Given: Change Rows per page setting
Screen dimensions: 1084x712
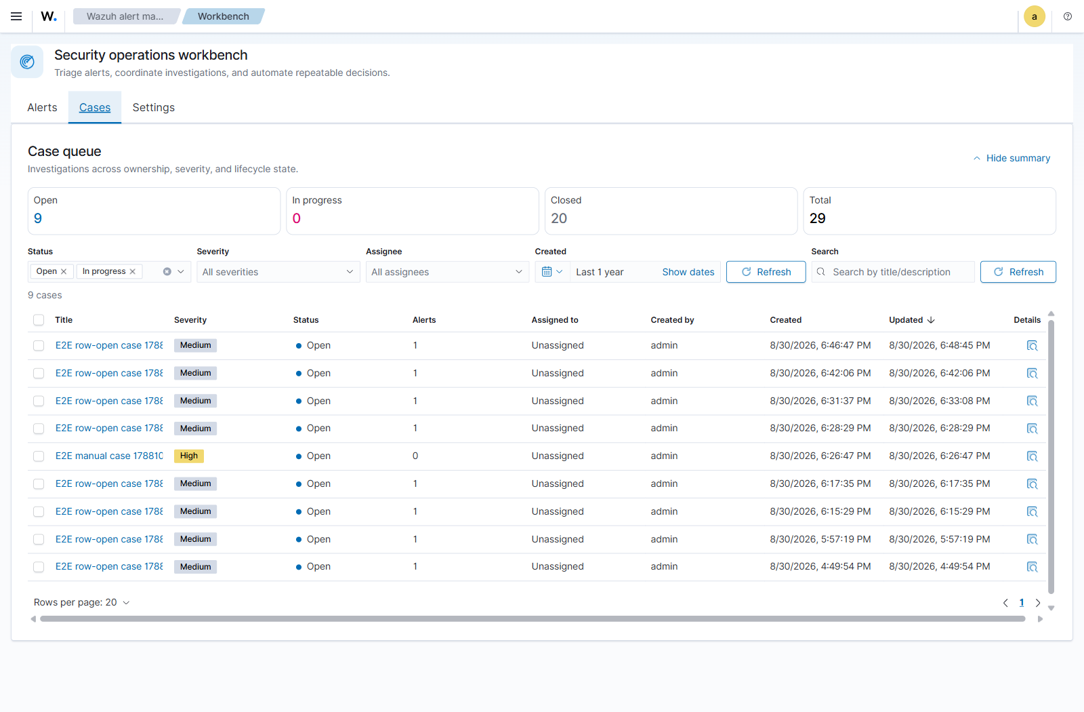Looking at the screenshot, I should [81, 603].
